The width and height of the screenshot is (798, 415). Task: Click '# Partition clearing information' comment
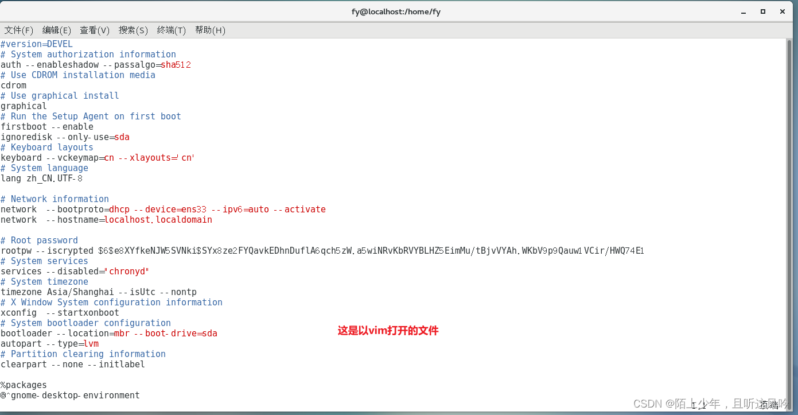[x=83, y=354]
